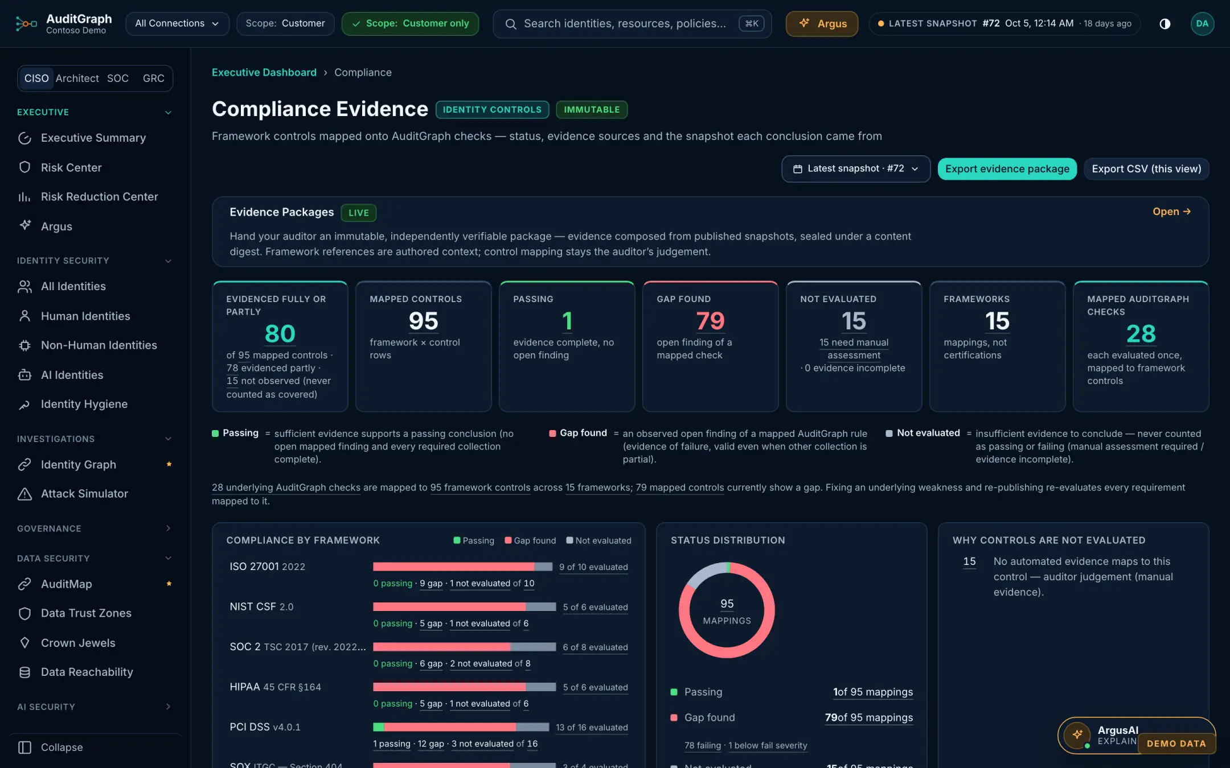Click Export evidence package button

click(1007, 169)
